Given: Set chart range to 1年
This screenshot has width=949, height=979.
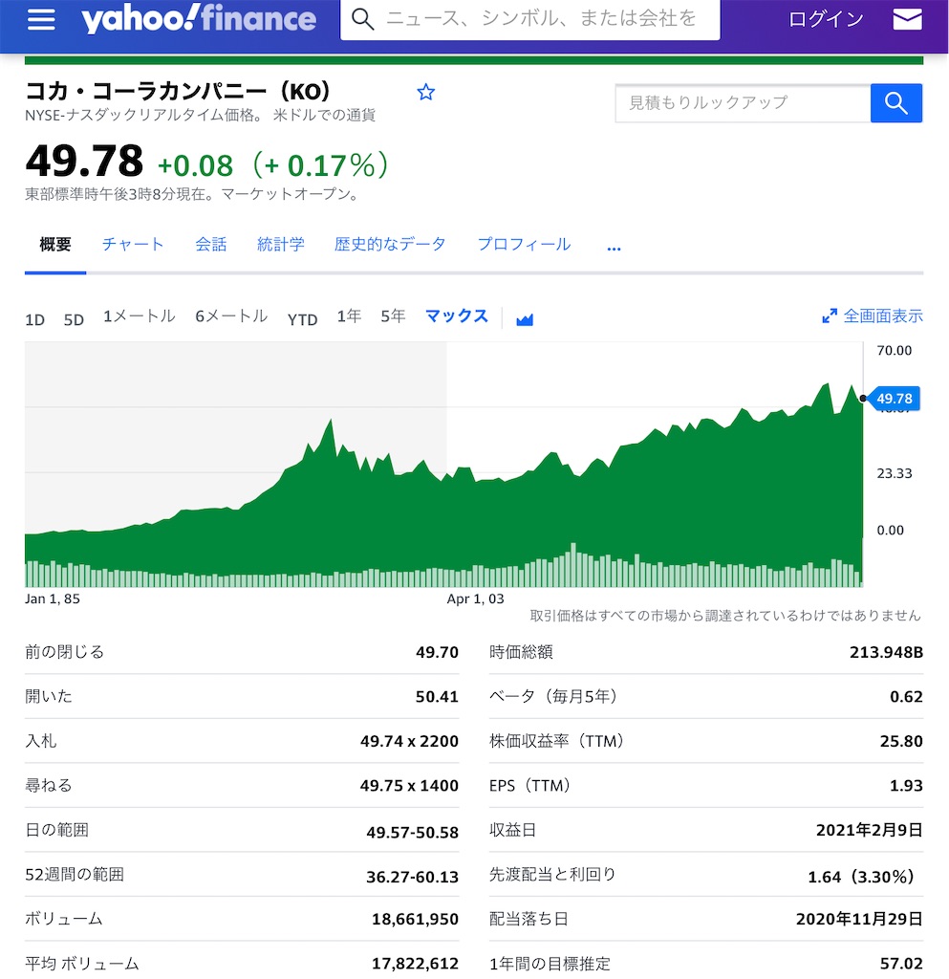Looking at the screenshot, I should pyautogui.click(x=350, y=316).
